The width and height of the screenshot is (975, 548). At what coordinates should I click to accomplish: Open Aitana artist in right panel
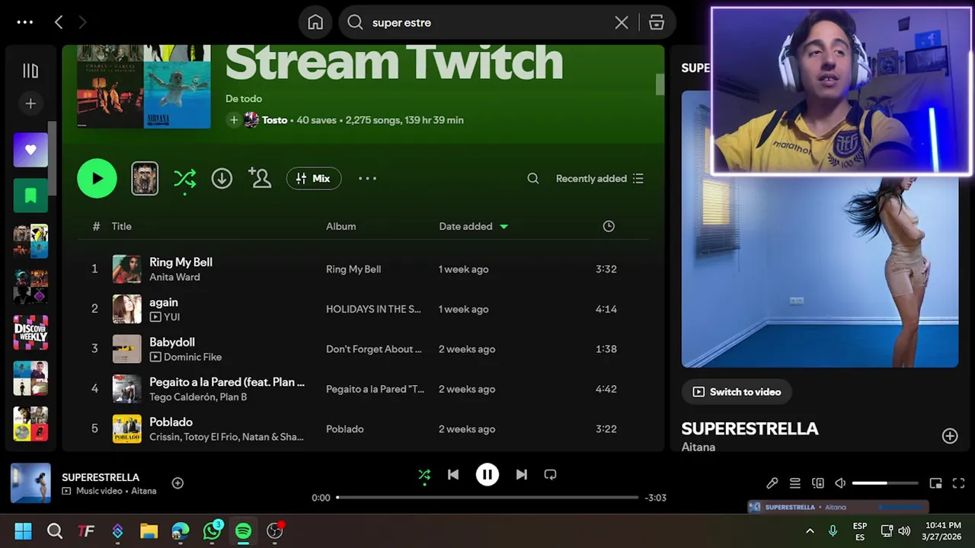[x=698, y=447]
